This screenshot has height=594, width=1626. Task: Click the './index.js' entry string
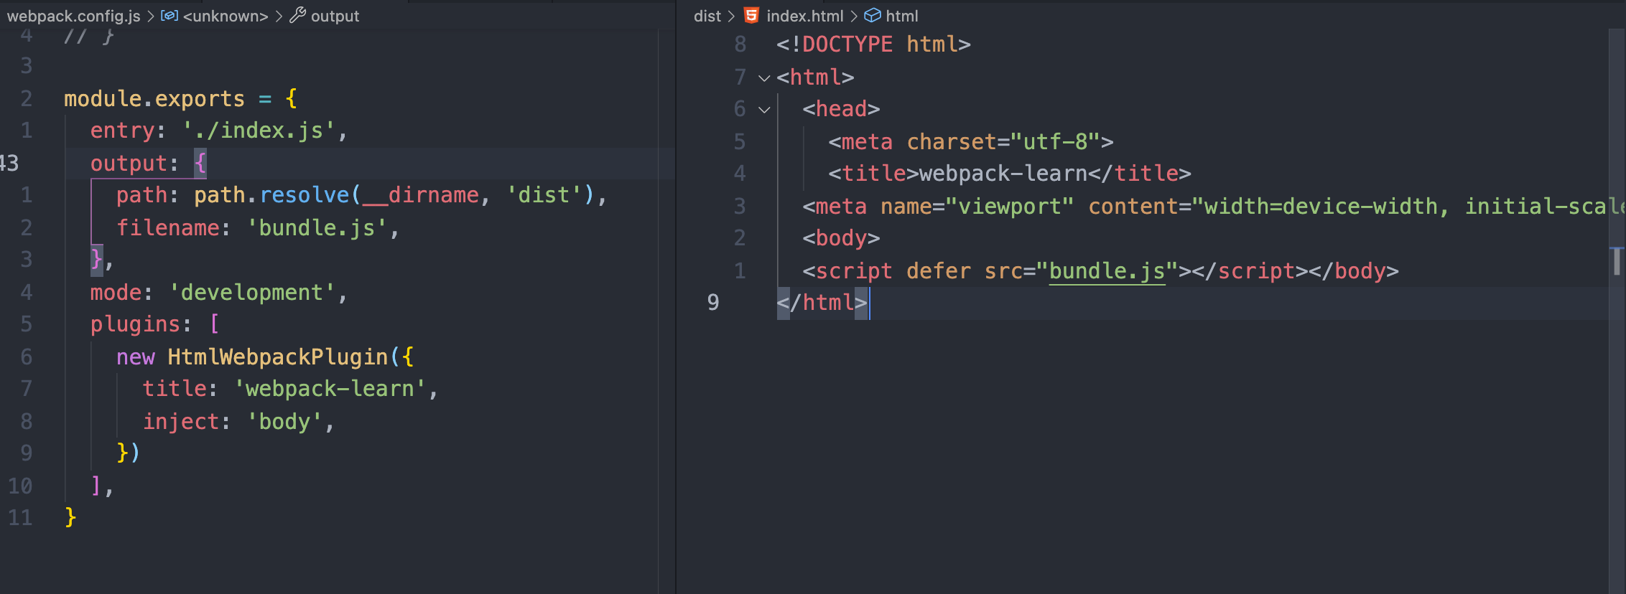pyautogui.click(x=259, y=131)
